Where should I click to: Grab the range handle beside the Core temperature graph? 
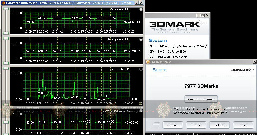(x=6, y=122)
